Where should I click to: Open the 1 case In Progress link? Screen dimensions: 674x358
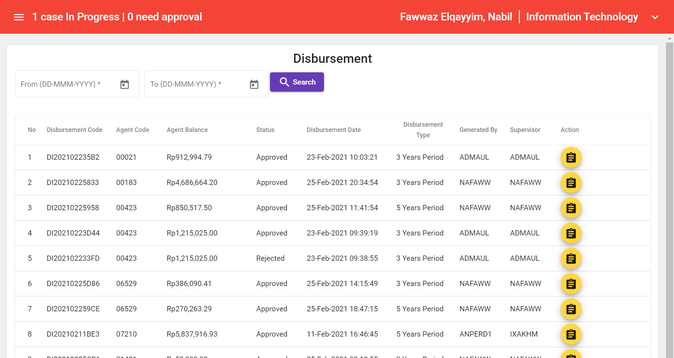[75, 16]
